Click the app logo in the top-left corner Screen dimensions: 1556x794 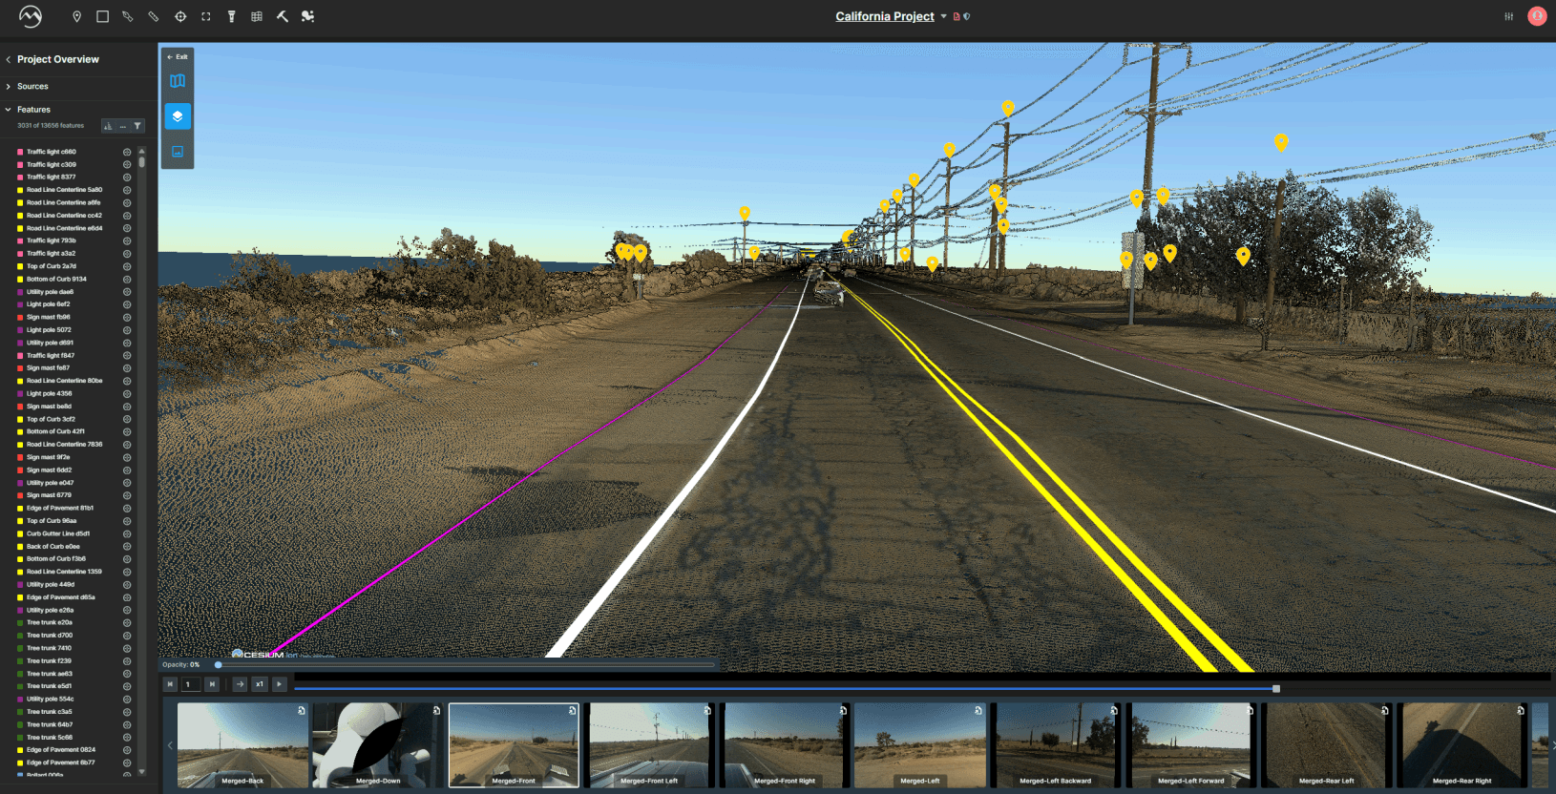click(31, 16)
